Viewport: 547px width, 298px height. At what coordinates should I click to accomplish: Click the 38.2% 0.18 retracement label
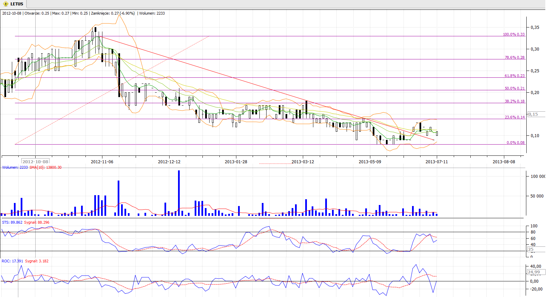point(514,101)
